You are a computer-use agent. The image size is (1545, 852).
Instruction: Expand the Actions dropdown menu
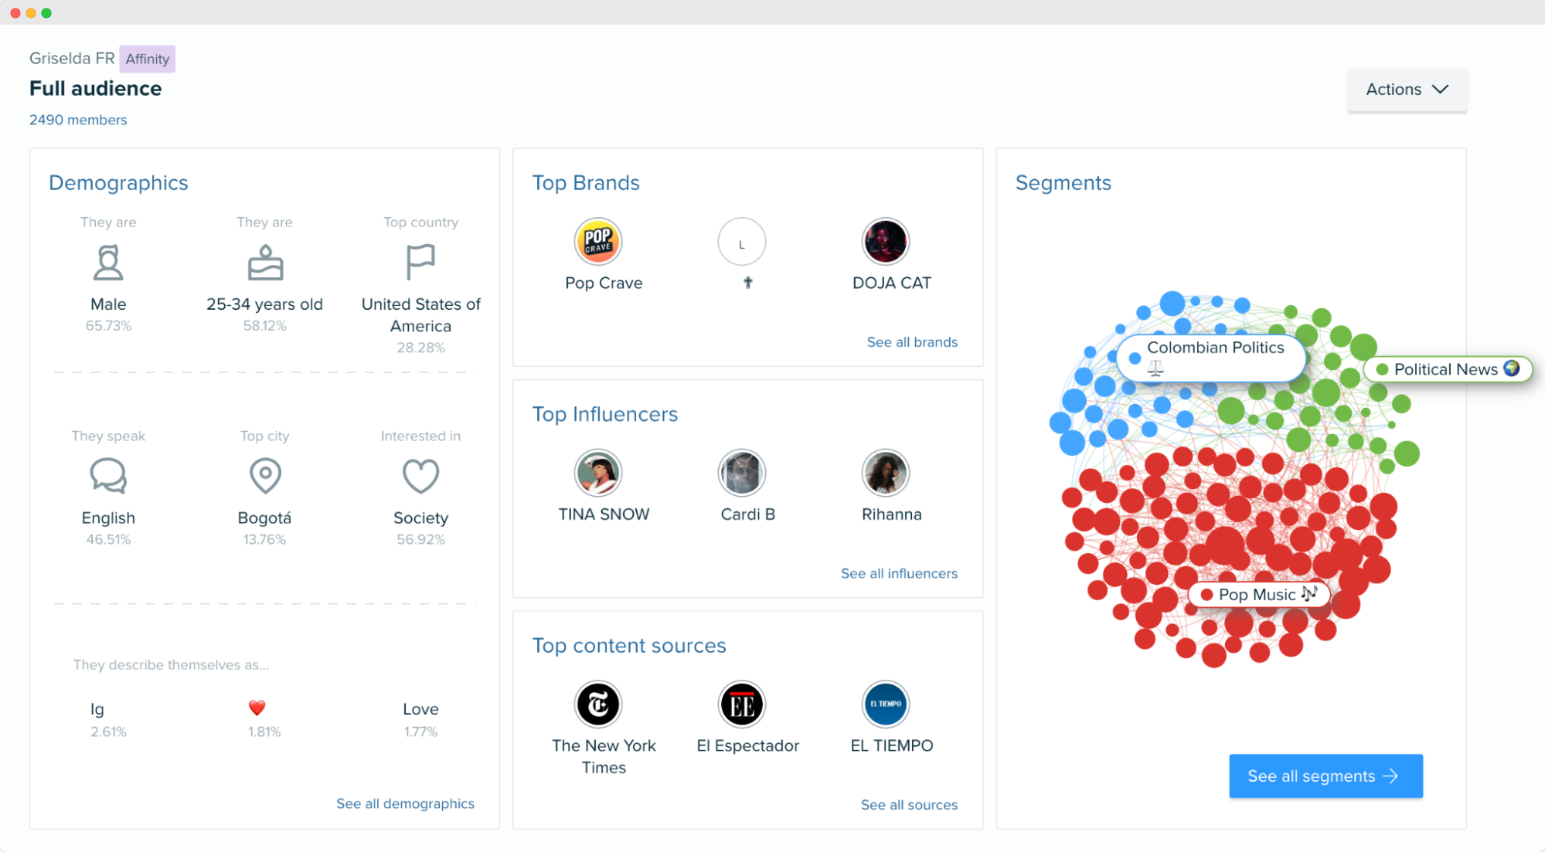click(x=1404, y=89)
